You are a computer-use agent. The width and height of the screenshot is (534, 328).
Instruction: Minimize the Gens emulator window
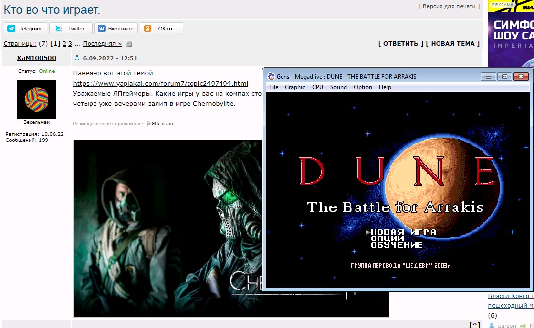(488, 77)
